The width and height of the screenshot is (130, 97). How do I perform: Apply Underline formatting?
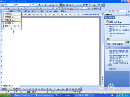45,5
